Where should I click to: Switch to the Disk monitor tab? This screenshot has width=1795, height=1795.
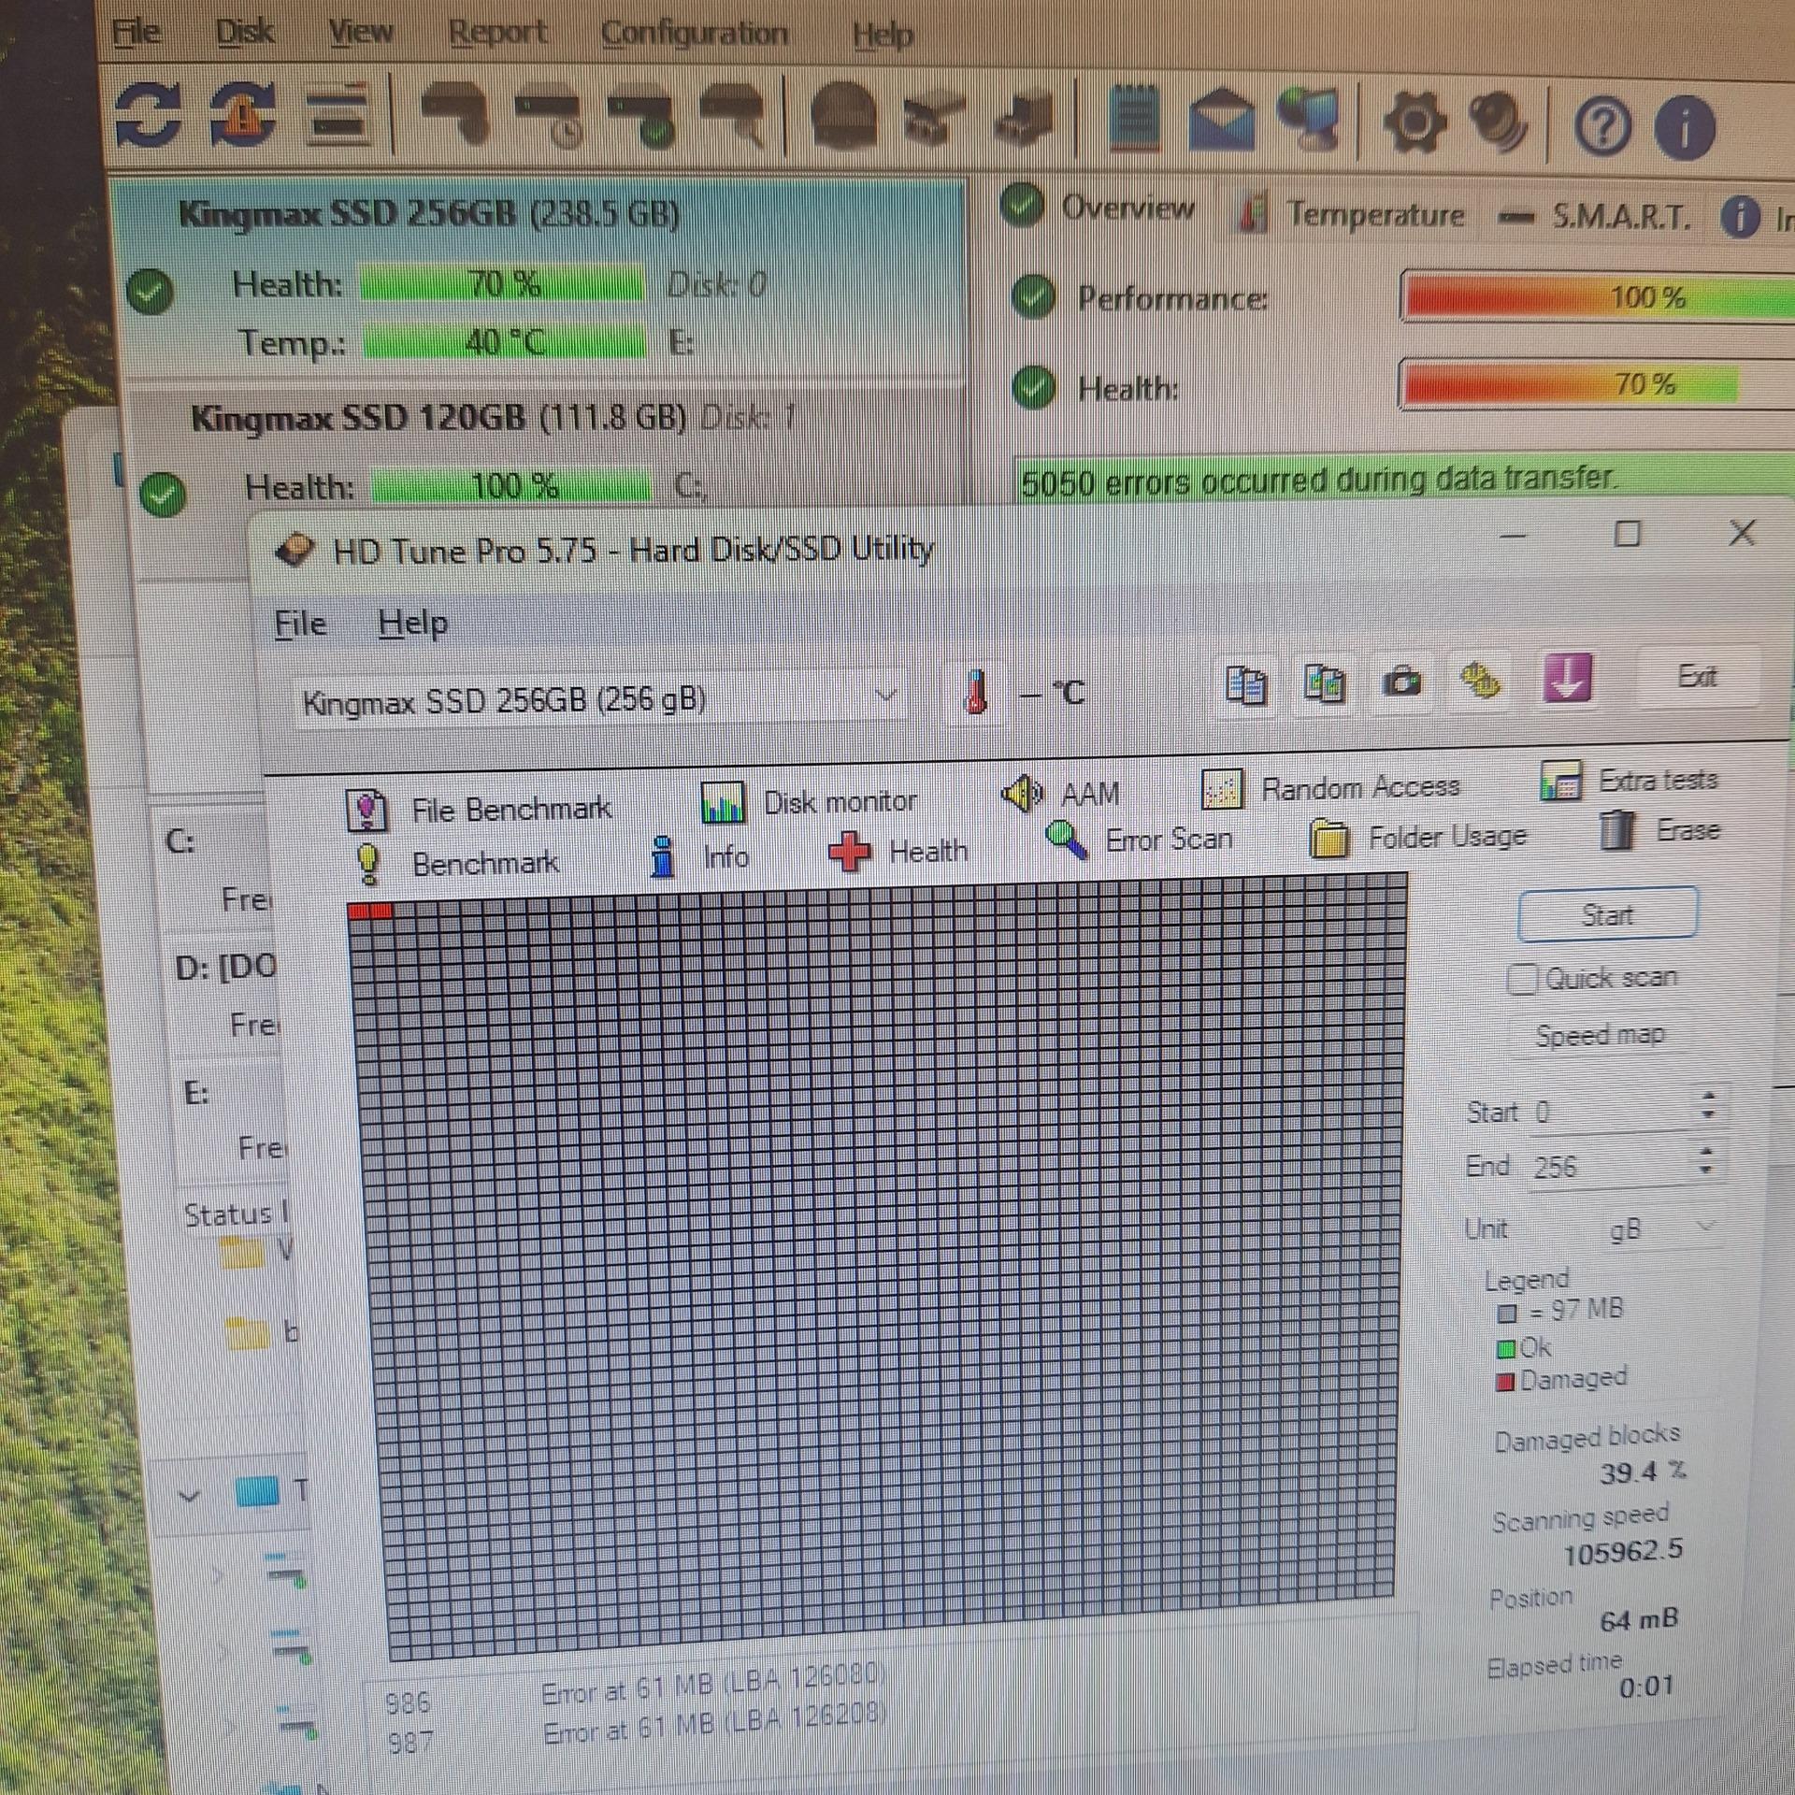pyautogui.click(x=809, y=802)
